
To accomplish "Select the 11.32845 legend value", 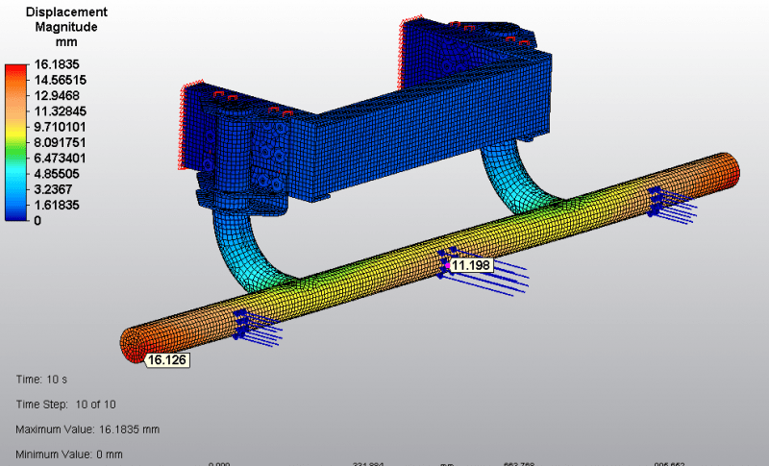I will pos(60,111).
